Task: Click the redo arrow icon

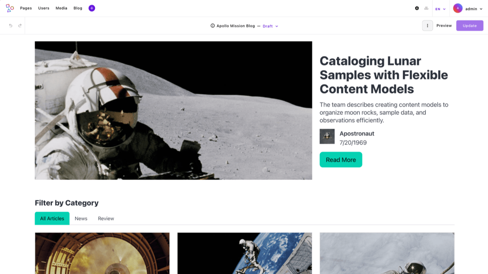Action: tap(20, 25)
